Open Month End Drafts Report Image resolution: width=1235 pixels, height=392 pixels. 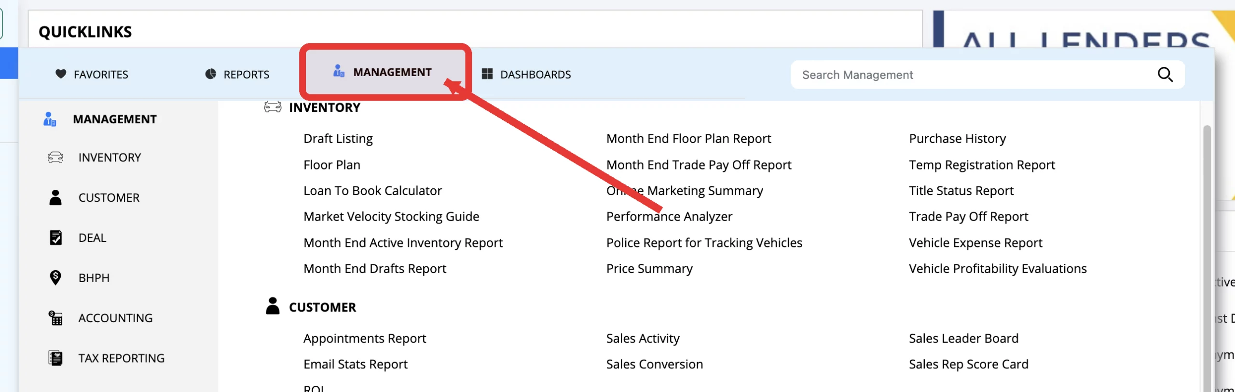[x=375, y=269]
